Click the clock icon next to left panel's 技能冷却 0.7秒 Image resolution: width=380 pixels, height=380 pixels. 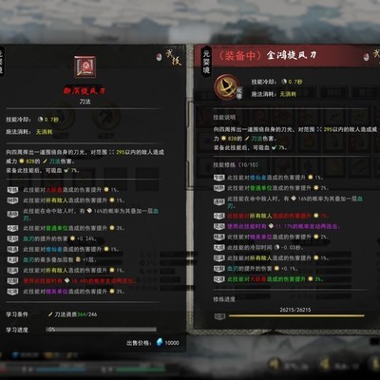(x=40, y=120)
